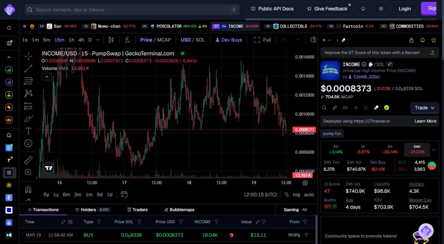Select the 24H stats period
444x244 pixels.
417,149
